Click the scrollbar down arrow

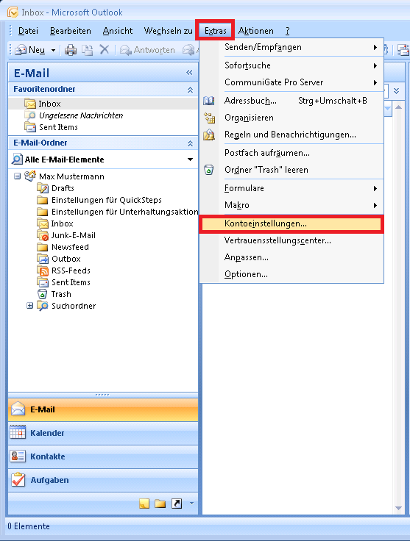pos(398,508)
